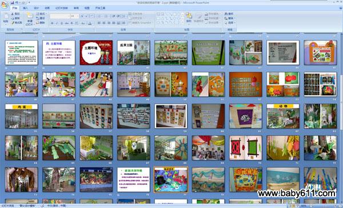The height and width of the screenshot is (208, 343).
Task: Click the Arrange icon in Drawing group
Action: coord(189,16)
